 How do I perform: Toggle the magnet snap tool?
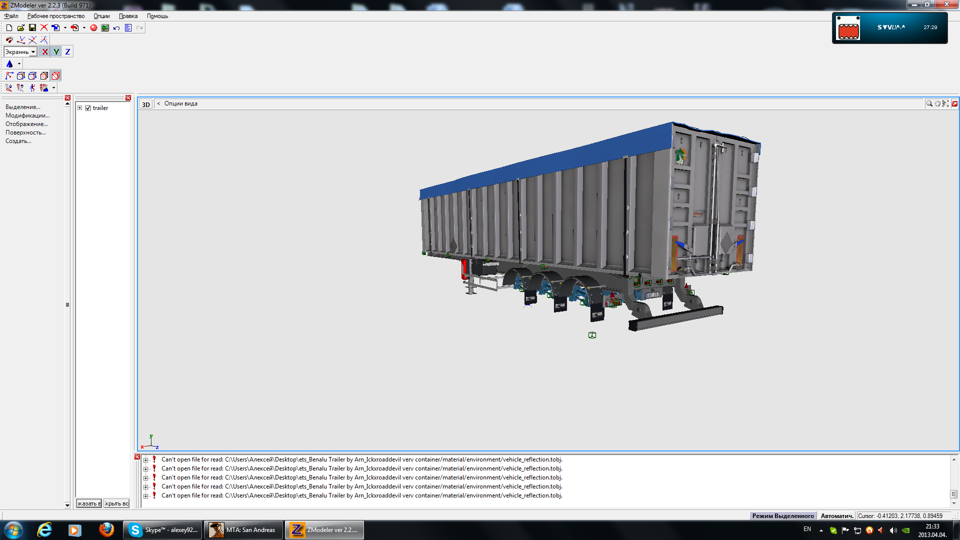[9, 40]
